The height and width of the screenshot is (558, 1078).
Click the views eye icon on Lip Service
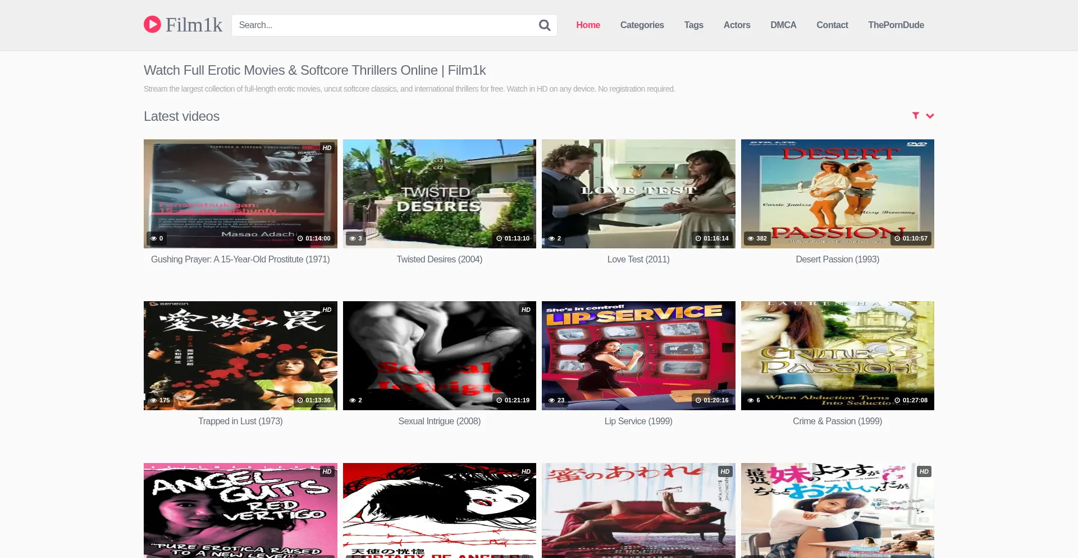pos(551,400)
